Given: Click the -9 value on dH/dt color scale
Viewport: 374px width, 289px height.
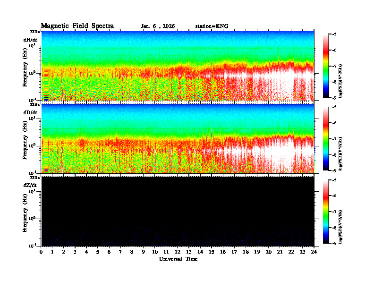Looking at the screenshot, I should [334, 98].
